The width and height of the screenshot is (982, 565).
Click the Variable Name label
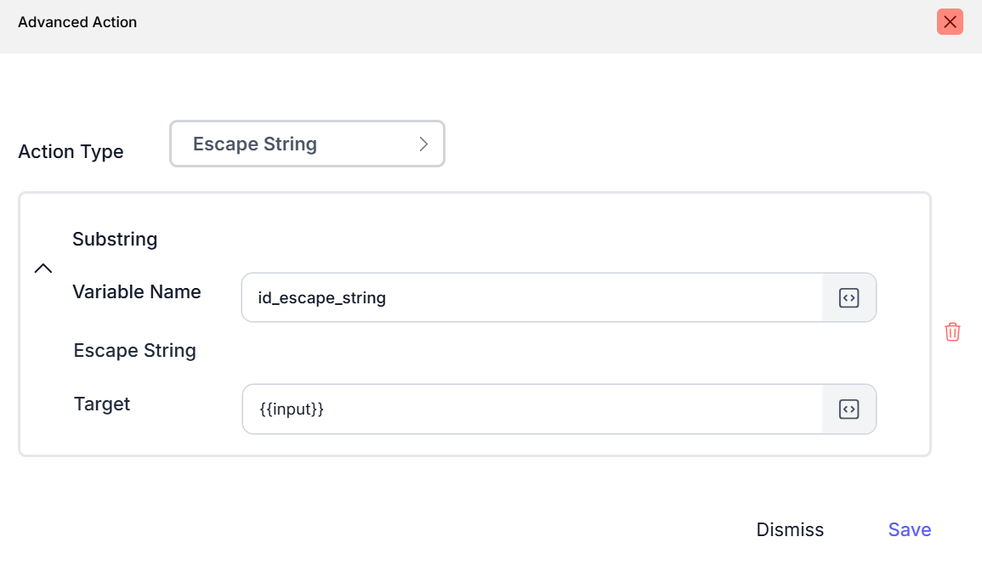(x=137, y=292)
